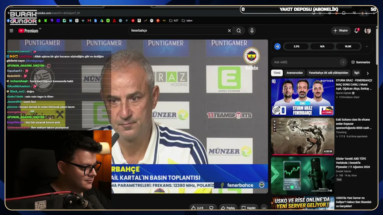Select the İlgili filter chip
383x215 pixels.
(x=357, y=73)
